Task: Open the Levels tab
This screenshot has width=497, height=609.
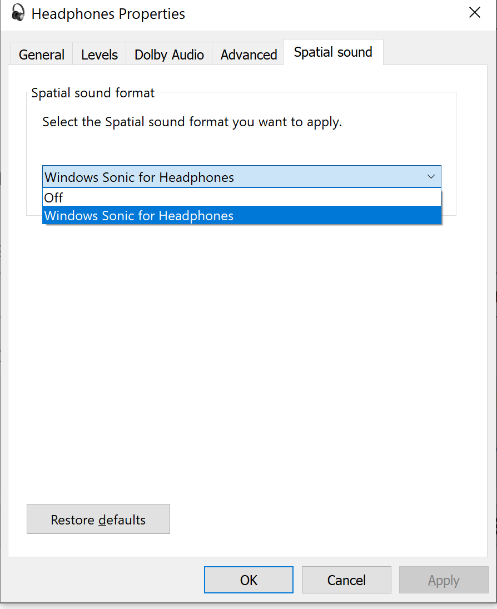Action: point(100,55)
